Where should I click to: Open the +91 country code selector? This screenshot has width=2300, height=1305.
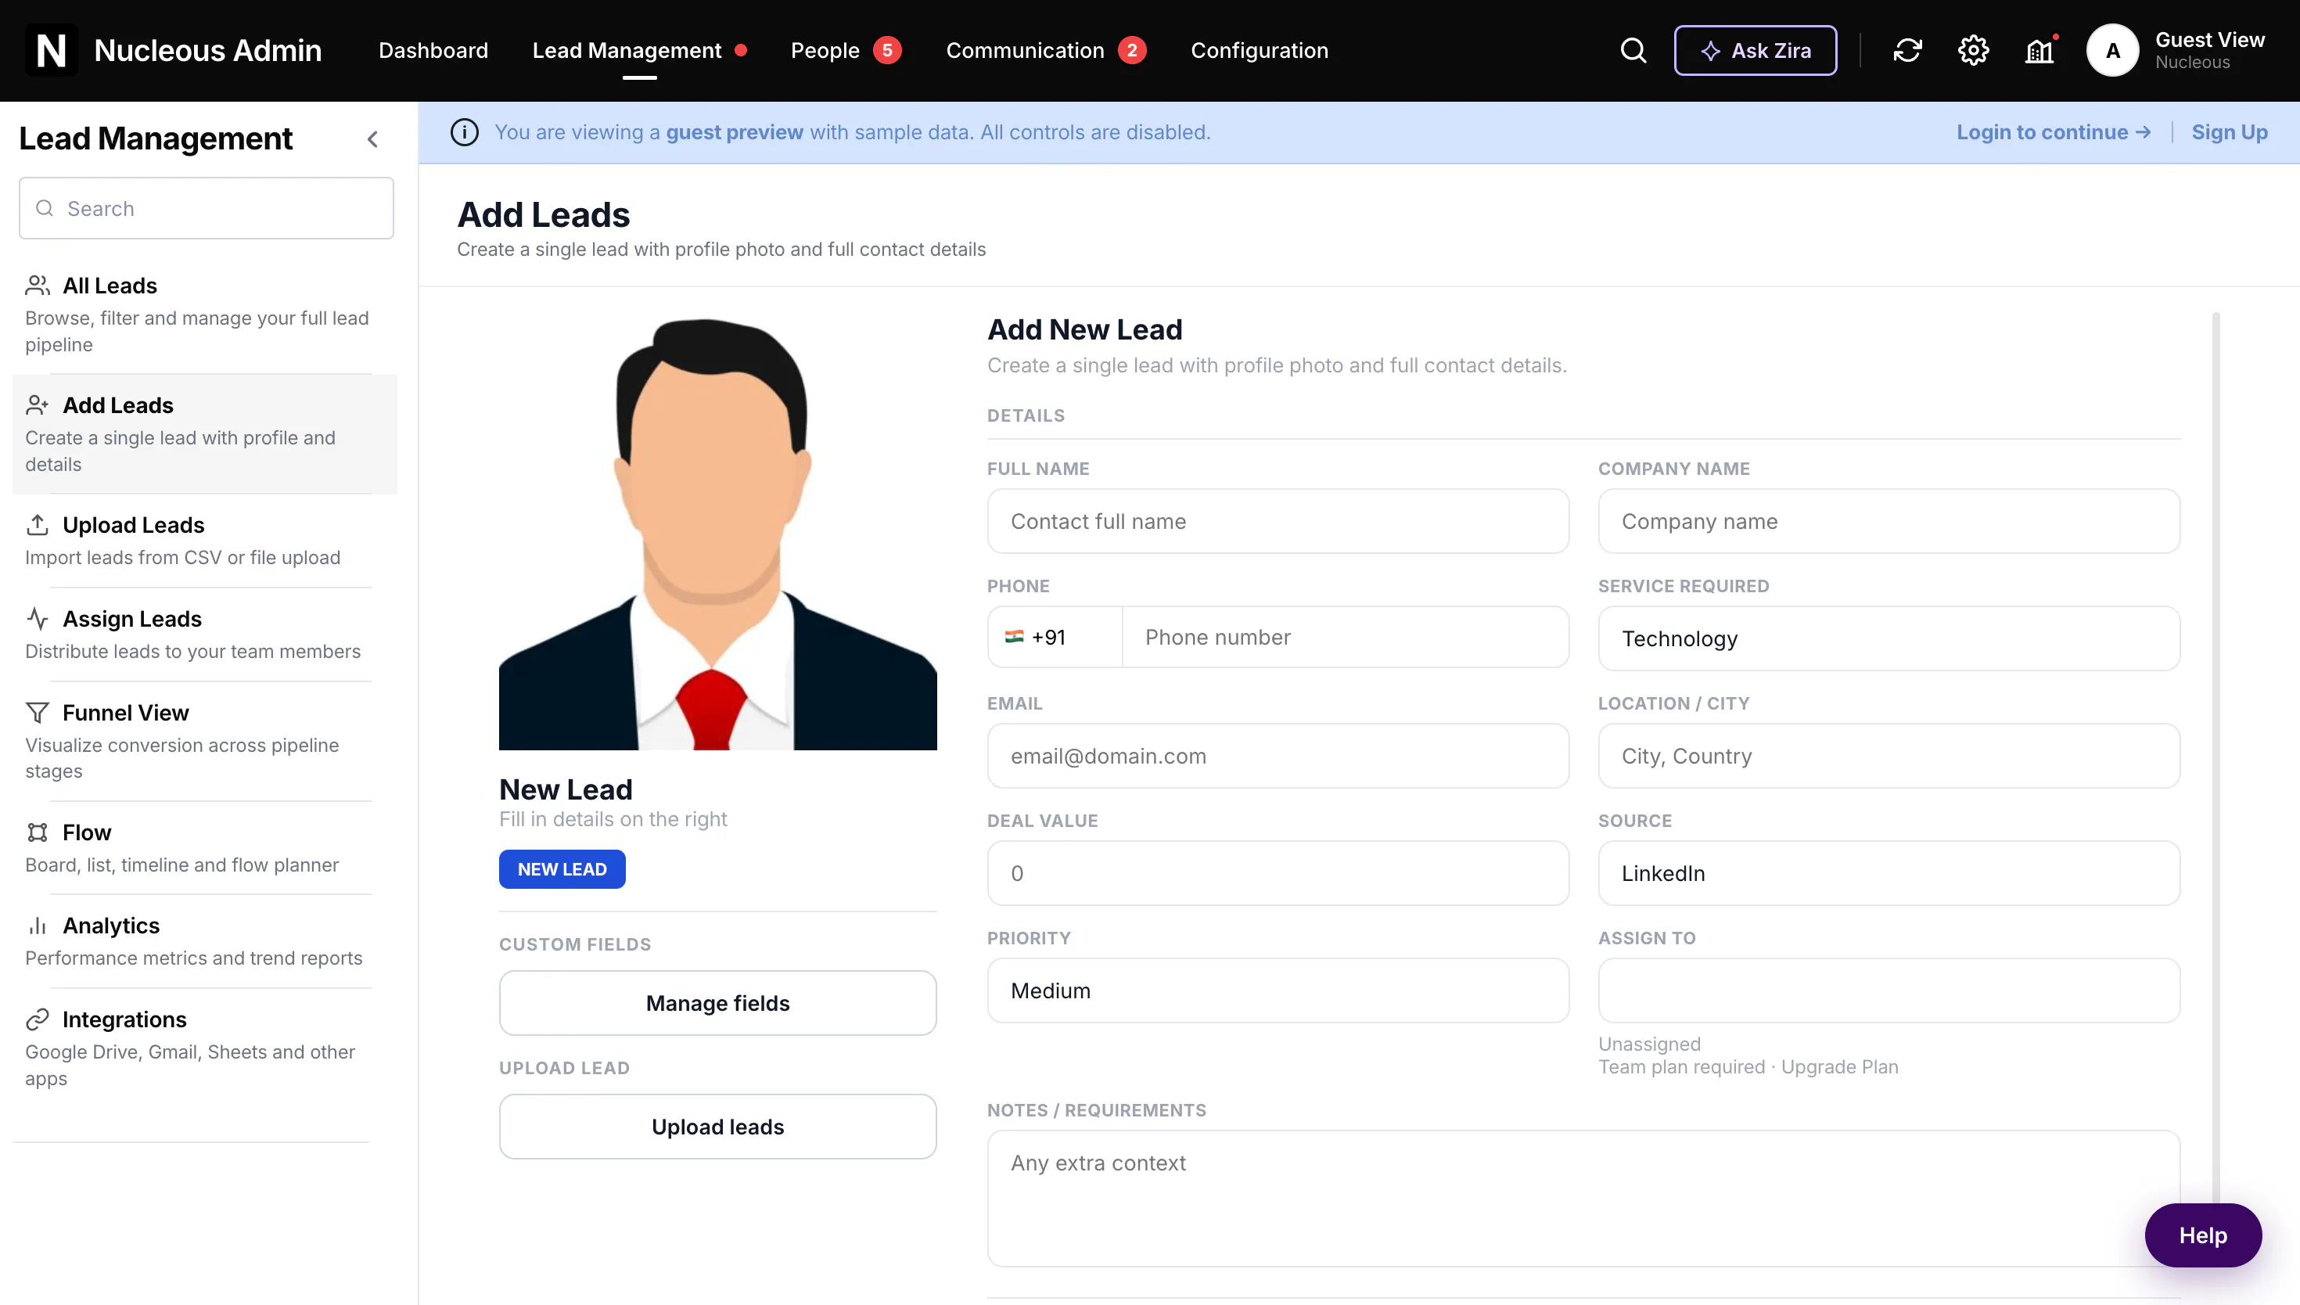point(1055,638)
